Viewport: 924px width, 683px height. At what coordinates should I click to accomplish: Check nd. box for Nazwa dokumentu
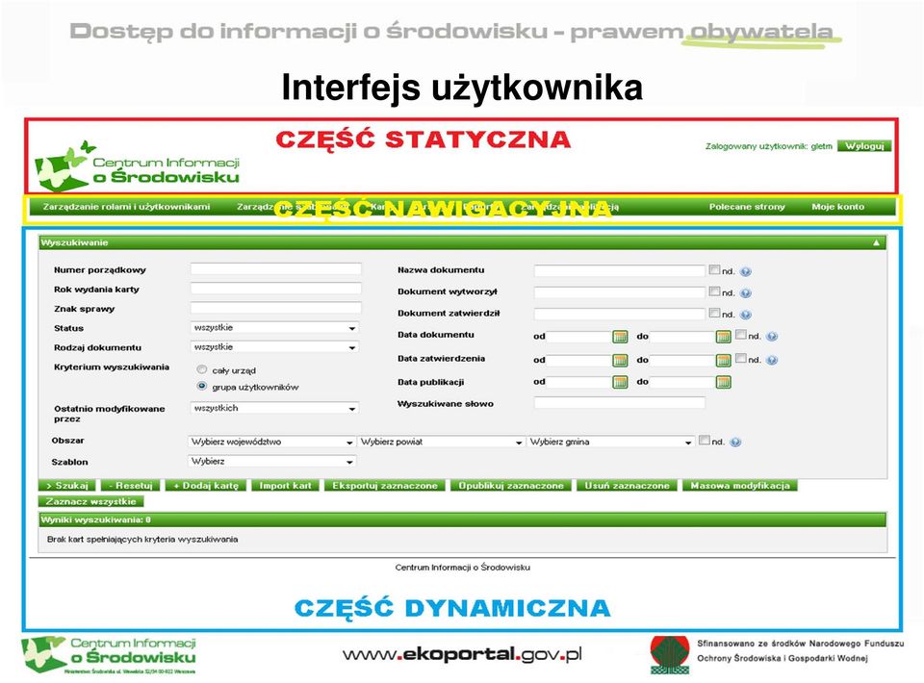[714, 269]
